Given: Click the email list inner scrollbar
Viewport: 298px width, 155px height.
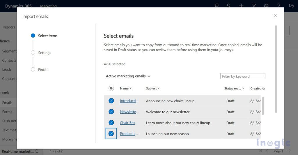Looking at the screenshot, I should (263, 106).
